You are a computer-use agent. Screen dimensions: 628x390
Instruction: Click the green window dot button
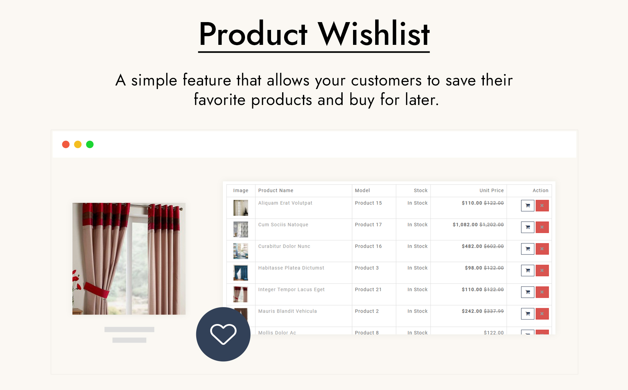(90, 144)
